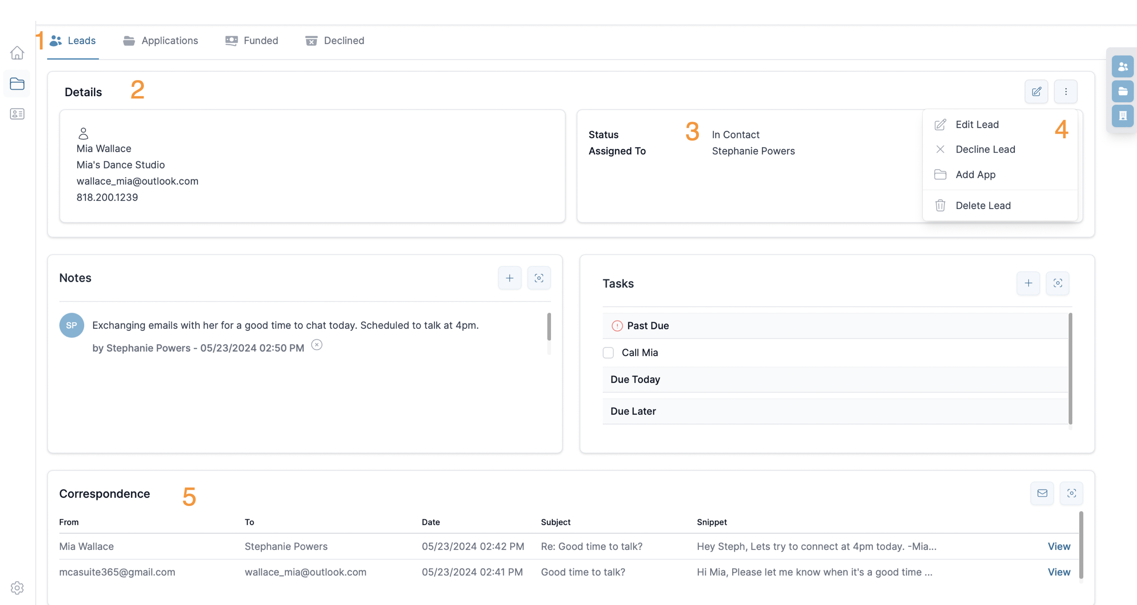This screenshot has width=1137, height=605.
Task: Add a new task with plus icon
Action: [x=1028, y=283]
